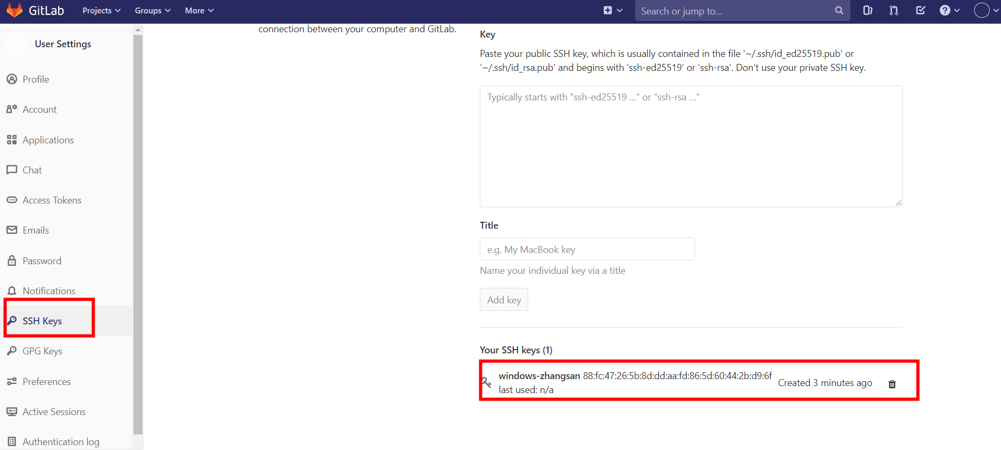This screenshot has width=1001, height=450.
Task: Open GPG Keys page
Action: (x=42, y=351)
